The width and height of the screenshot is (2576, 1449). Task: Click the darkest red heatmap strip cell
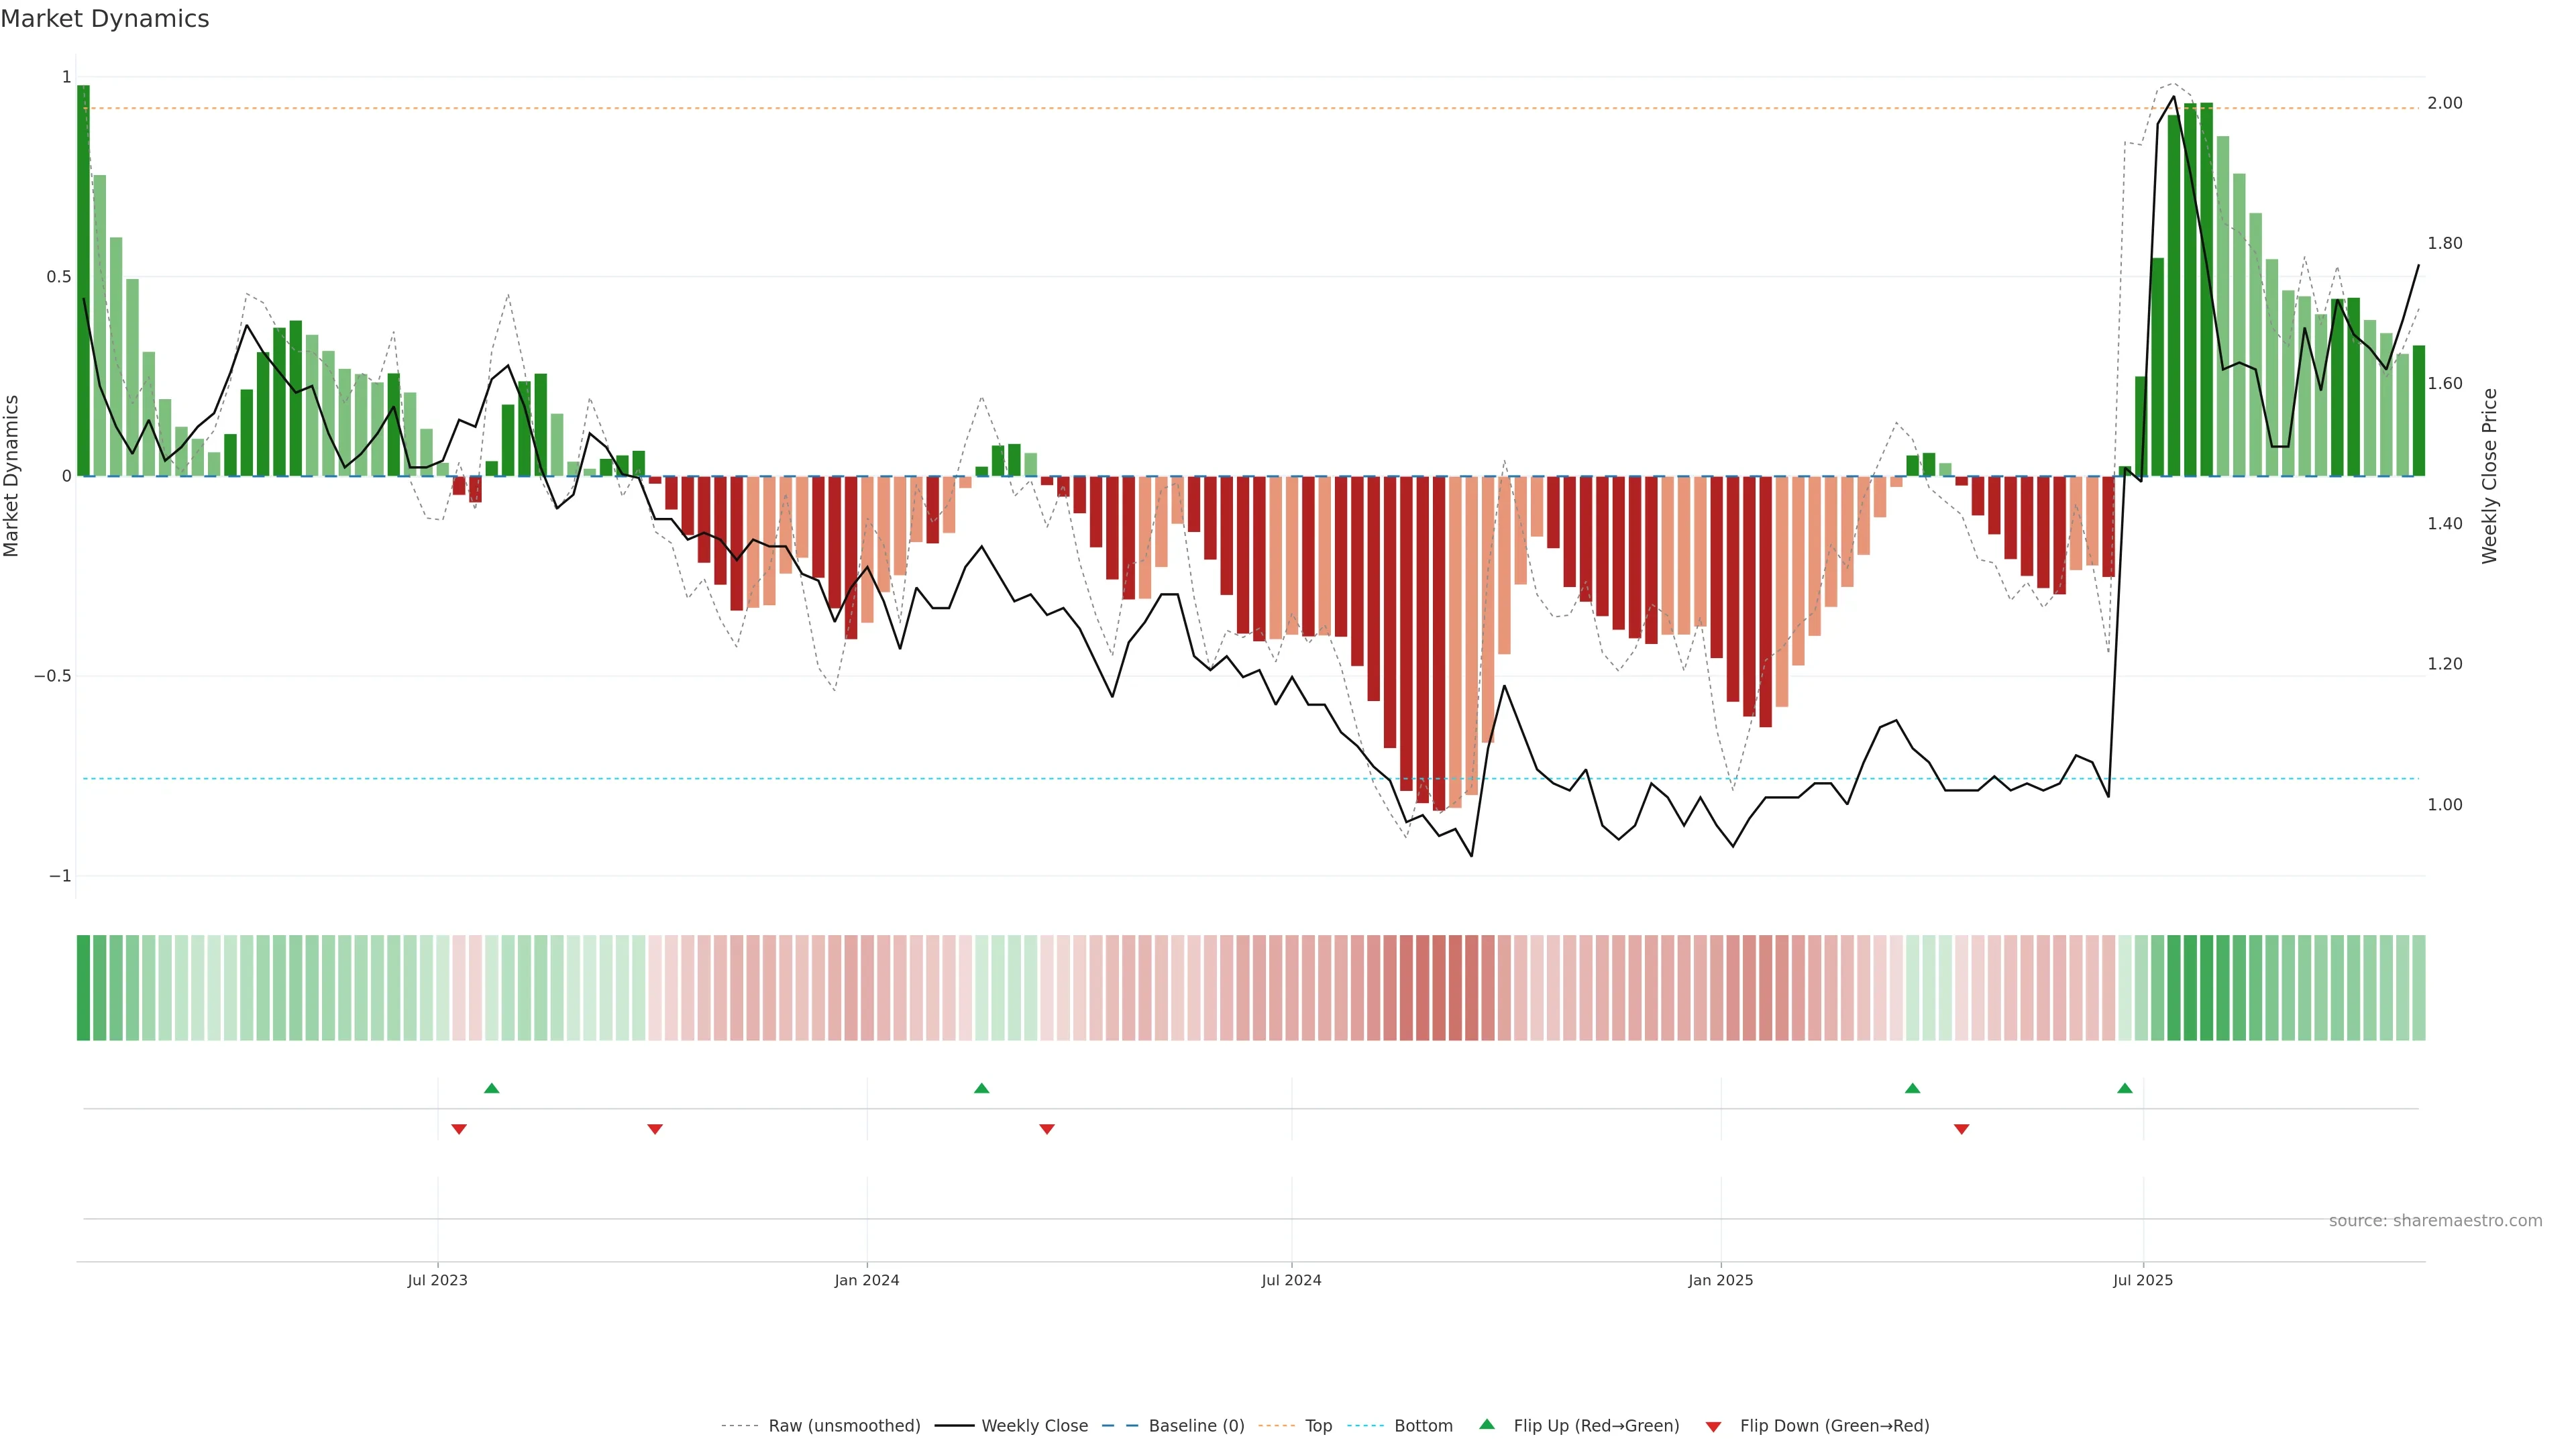point(1439,988)
